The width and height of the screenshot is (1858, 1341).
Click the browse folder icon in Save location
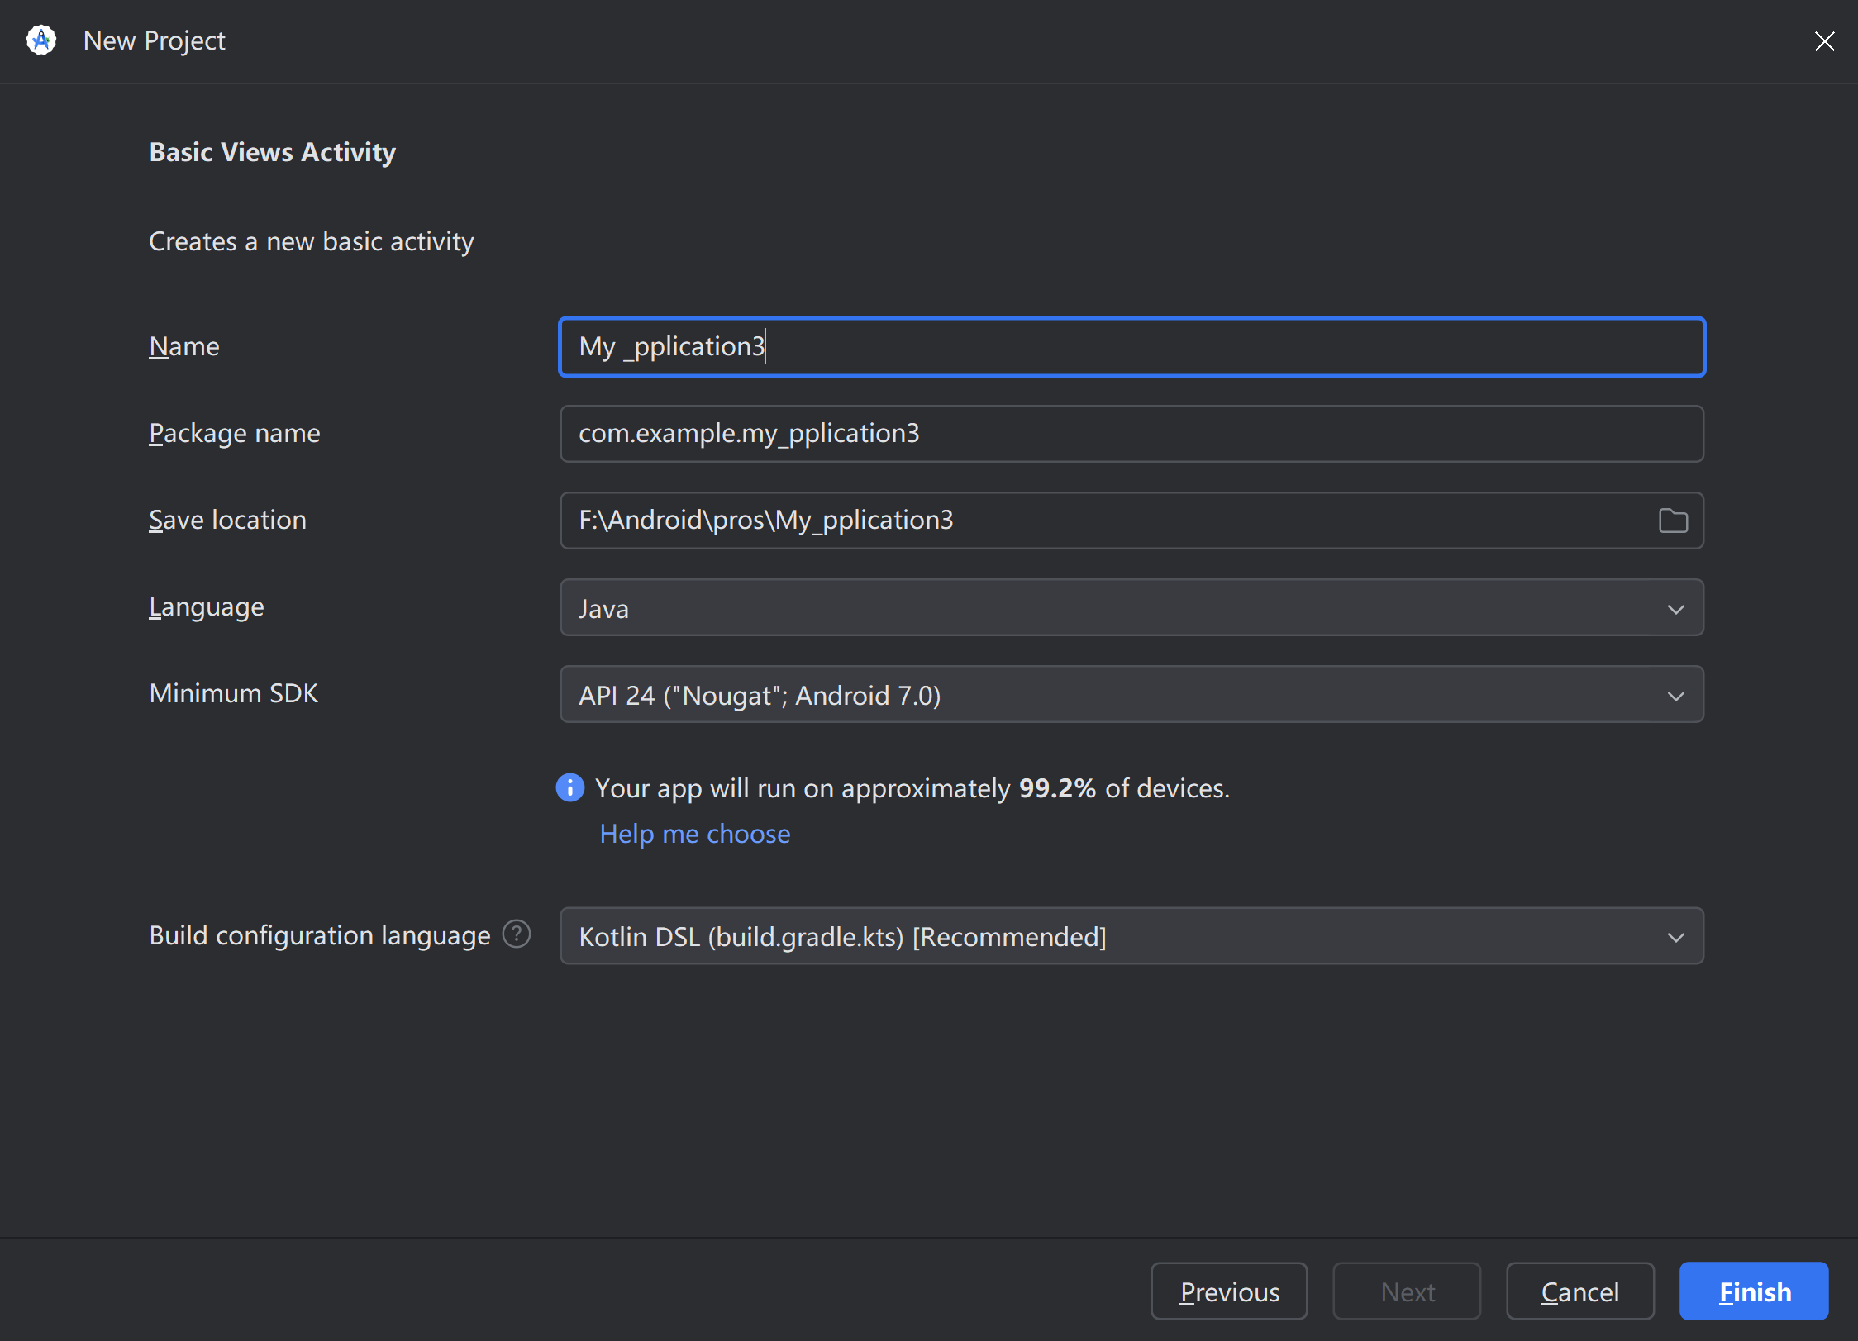pyautogui.click(x=1673, y=521)
